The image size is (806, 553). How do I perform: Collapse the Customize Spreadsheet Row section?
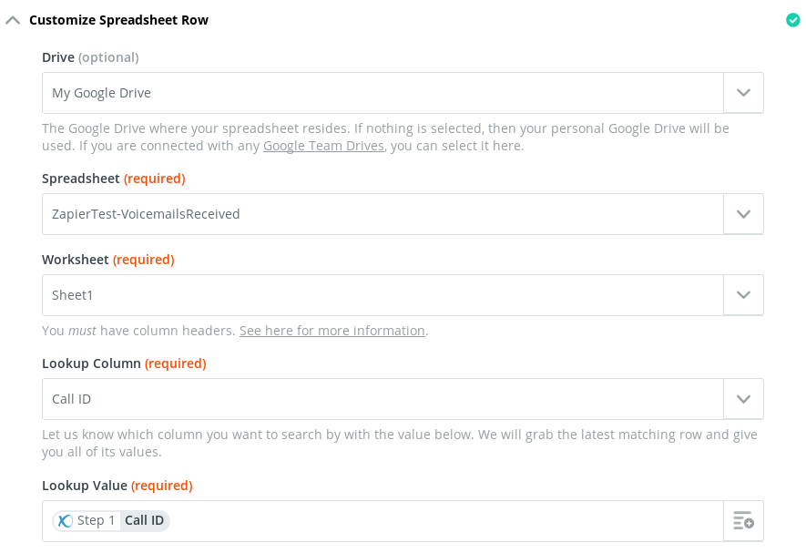click(x=13, y=18)
